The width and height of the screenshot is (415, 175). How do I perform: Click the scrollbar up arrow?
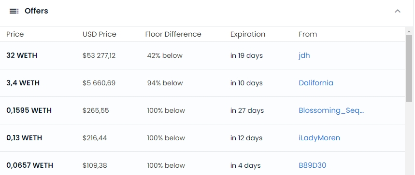point(409,31)
